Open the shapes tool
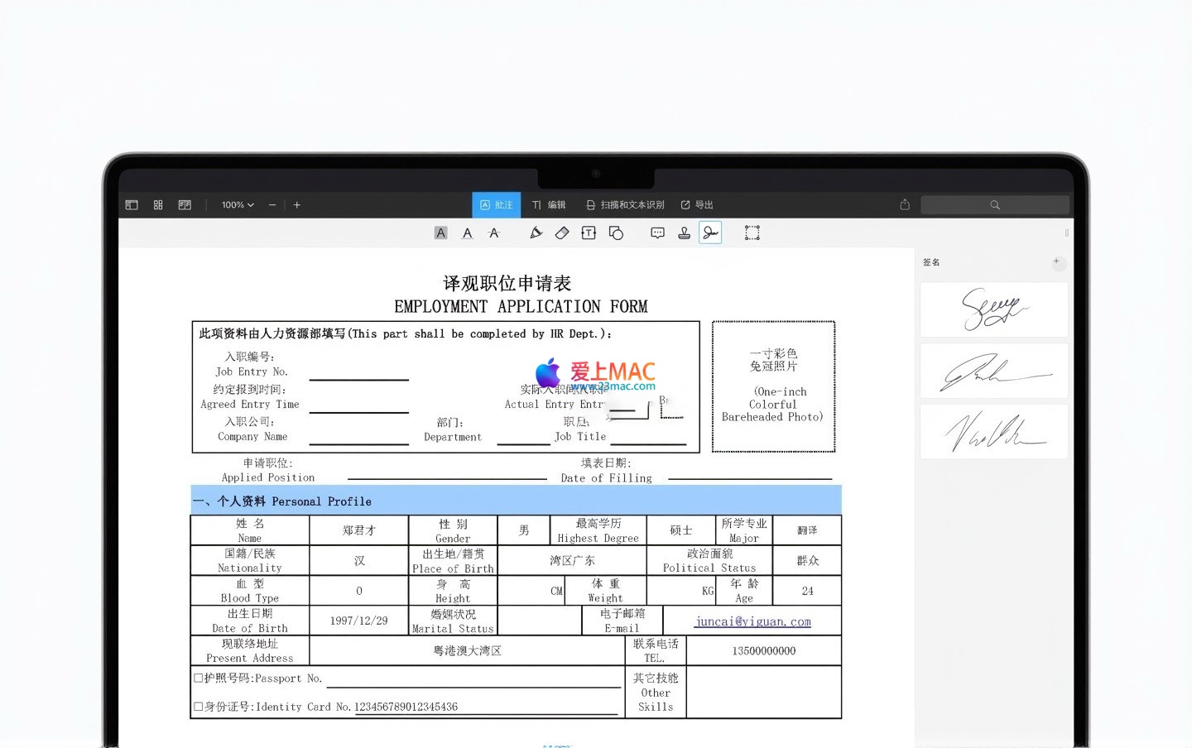This screenshot has width=1192, height=748. pyautogui.click(x=616, y=233)
